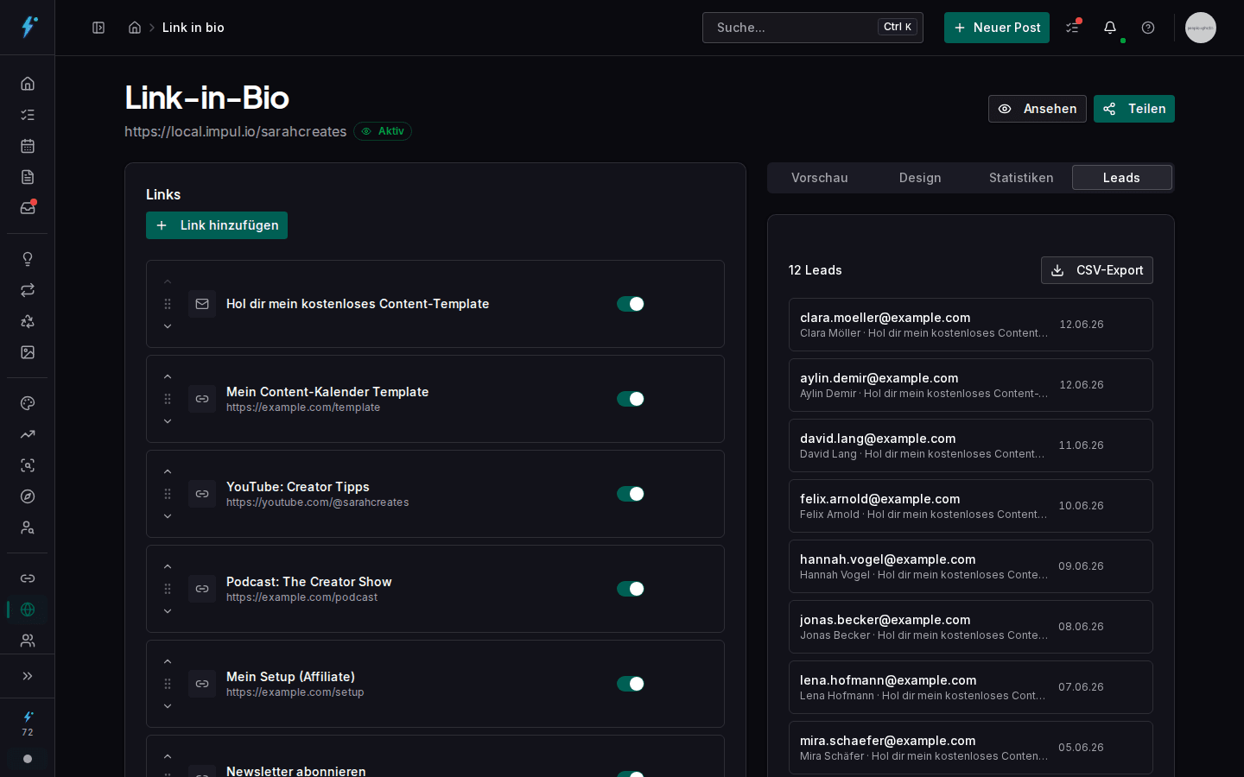Grab drag handle of YouTube: Creator Tipps
Viewport: 1244px width, 777px height.
pyautogui.click(x=168, y=494)
